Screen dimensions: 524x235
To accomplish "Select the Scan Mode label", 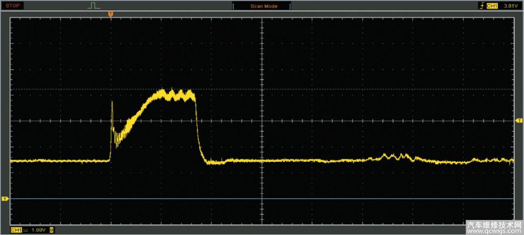I will tap(263, 6).
